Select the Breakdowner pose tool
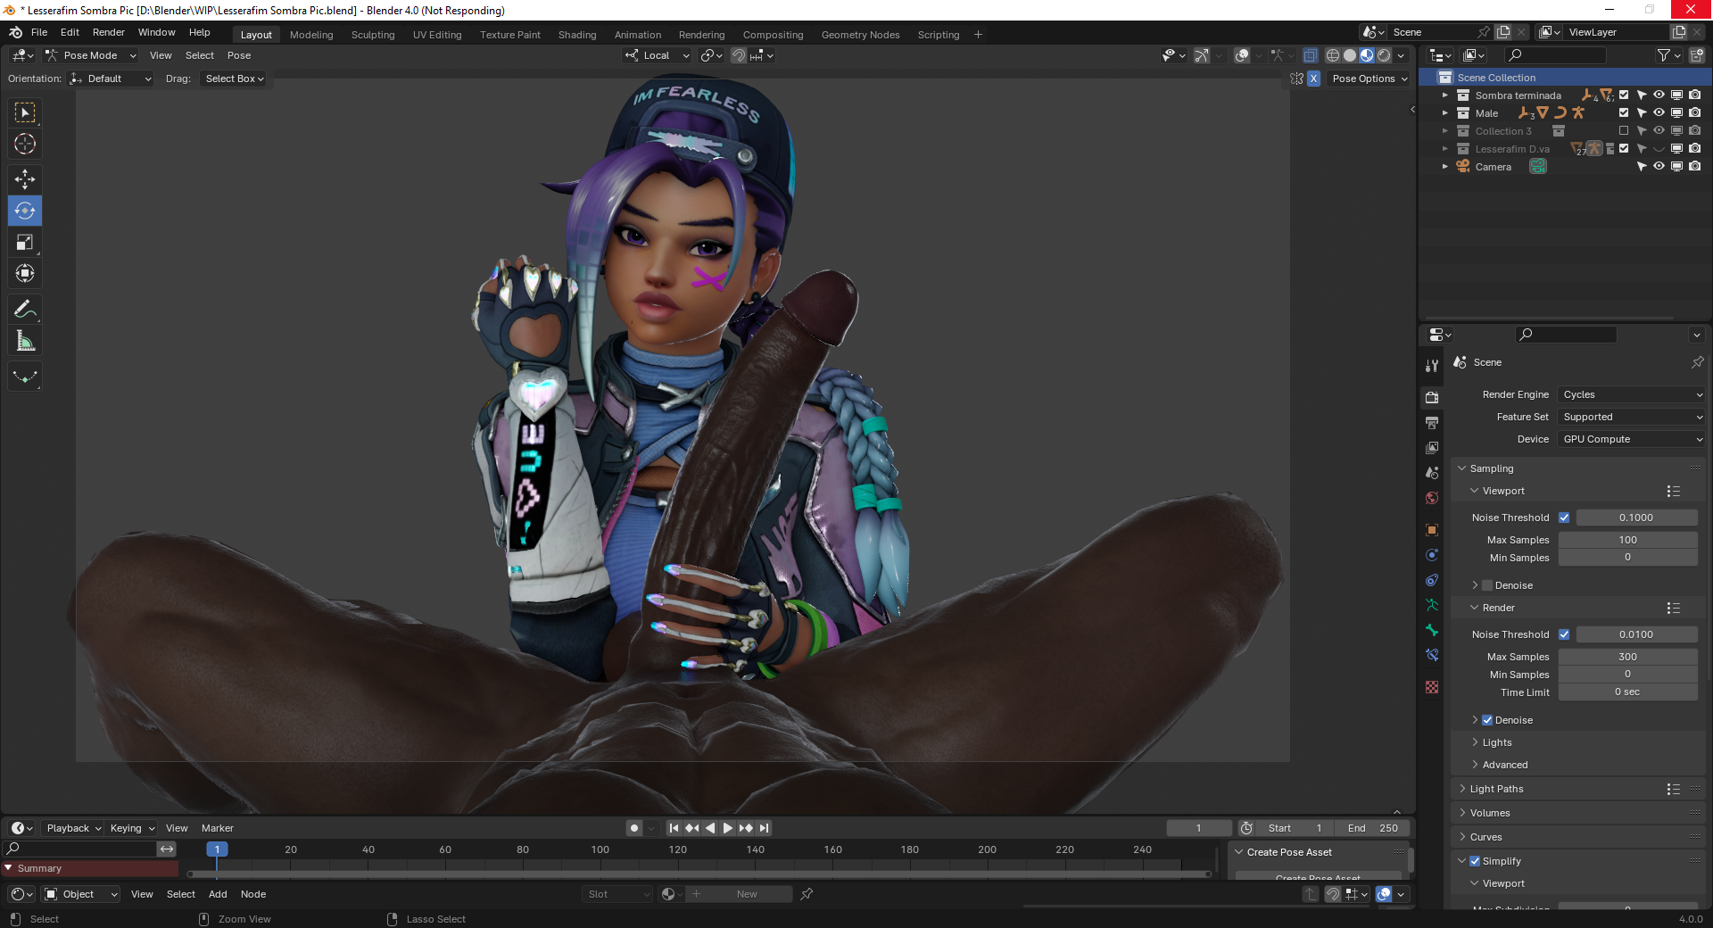This screenshot has width=1713, height=928. (25, 377)
